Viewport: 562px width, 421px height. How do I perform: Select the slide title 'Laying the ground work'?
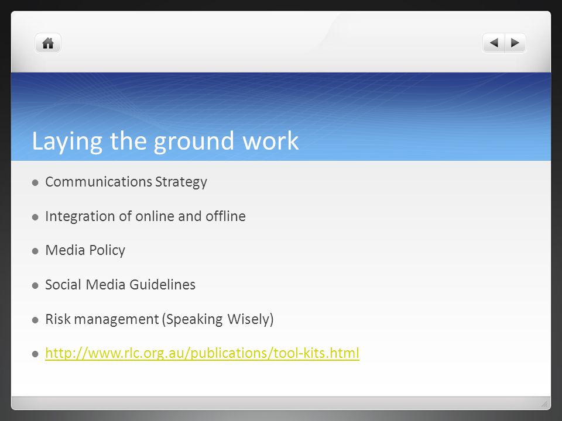pyautogui.click(x=165, y=141)
